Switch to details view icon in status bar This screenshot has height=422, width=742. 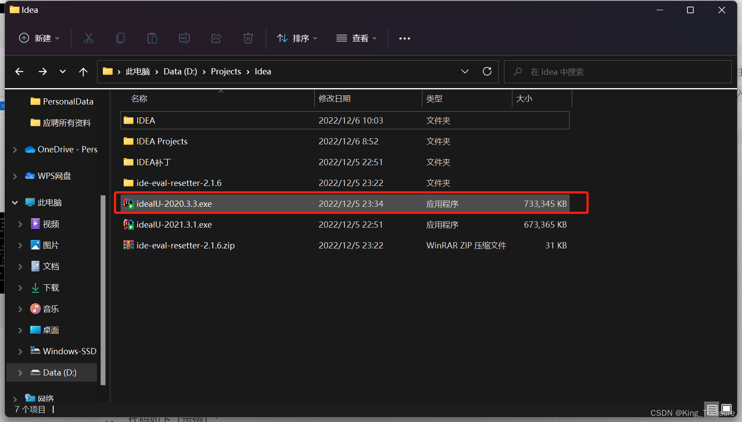click(x=712, y=409)
